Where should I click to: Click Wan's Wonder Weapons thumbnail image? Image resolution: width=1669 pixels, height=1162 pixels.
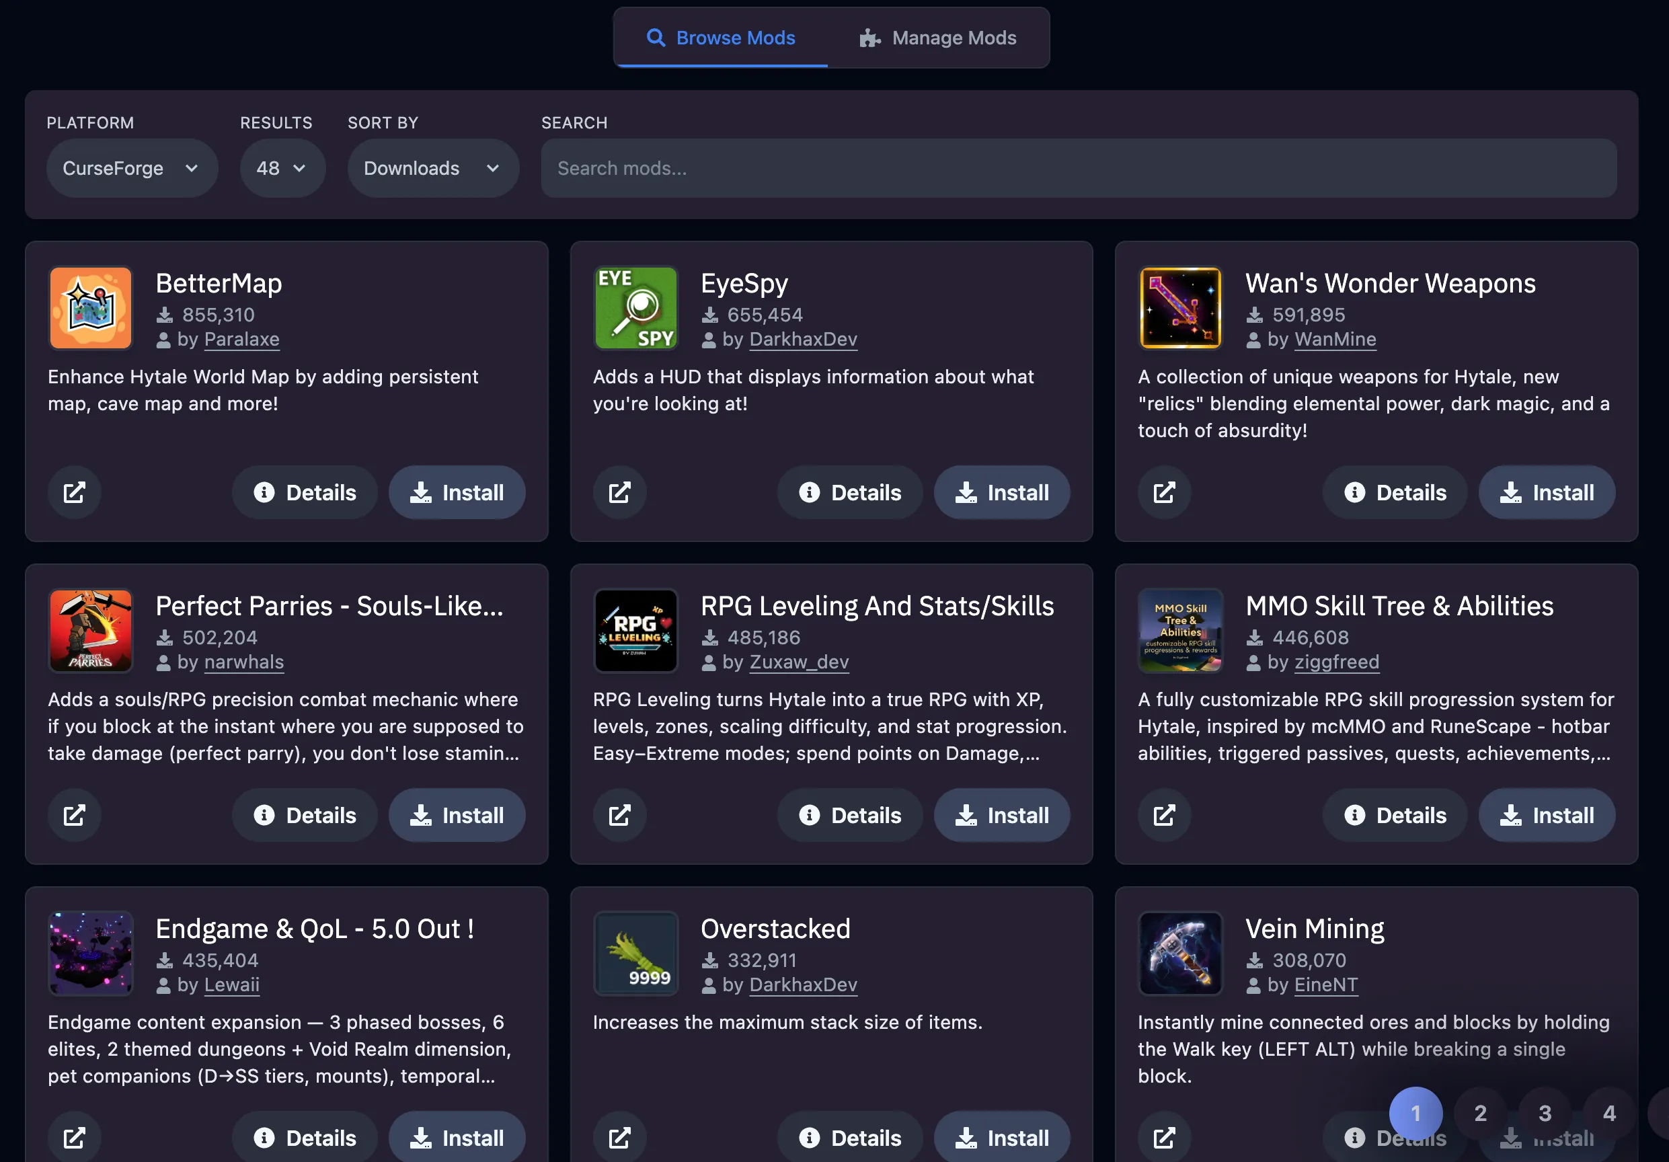(x=1181, y=308)
